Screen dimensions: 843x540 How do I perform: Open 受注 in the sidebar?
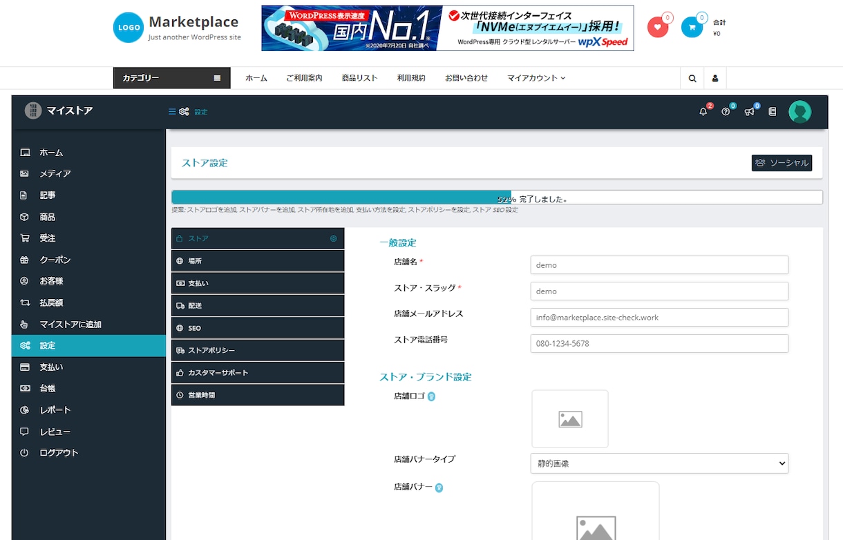pos(88,238)
